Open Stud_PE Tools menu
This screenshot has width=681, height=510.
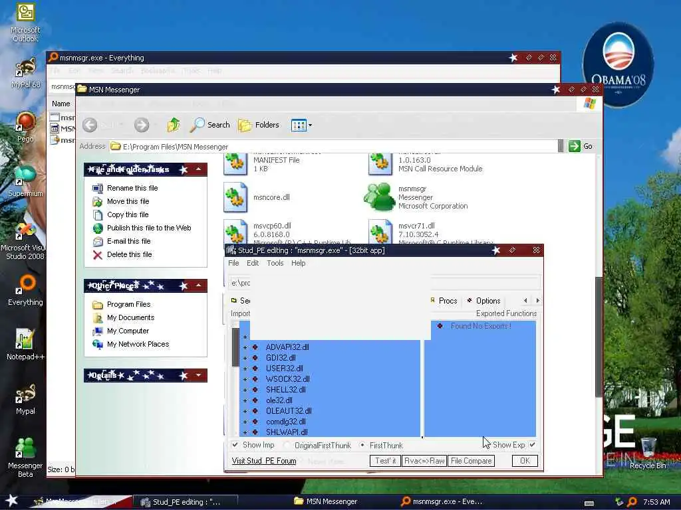point(275,263)
